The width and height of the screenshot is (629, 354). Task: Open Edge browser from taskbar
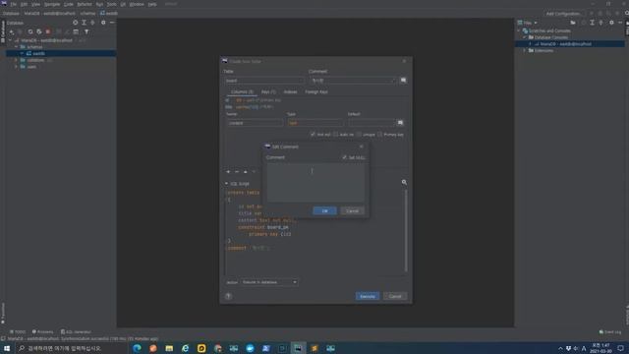click(x=137, y=348)
